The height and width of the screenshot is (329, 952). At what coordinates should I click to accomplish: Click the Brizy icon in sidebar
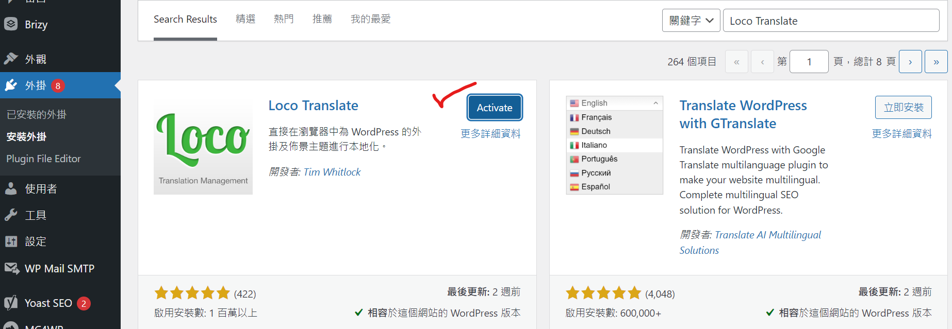[11, 24]
